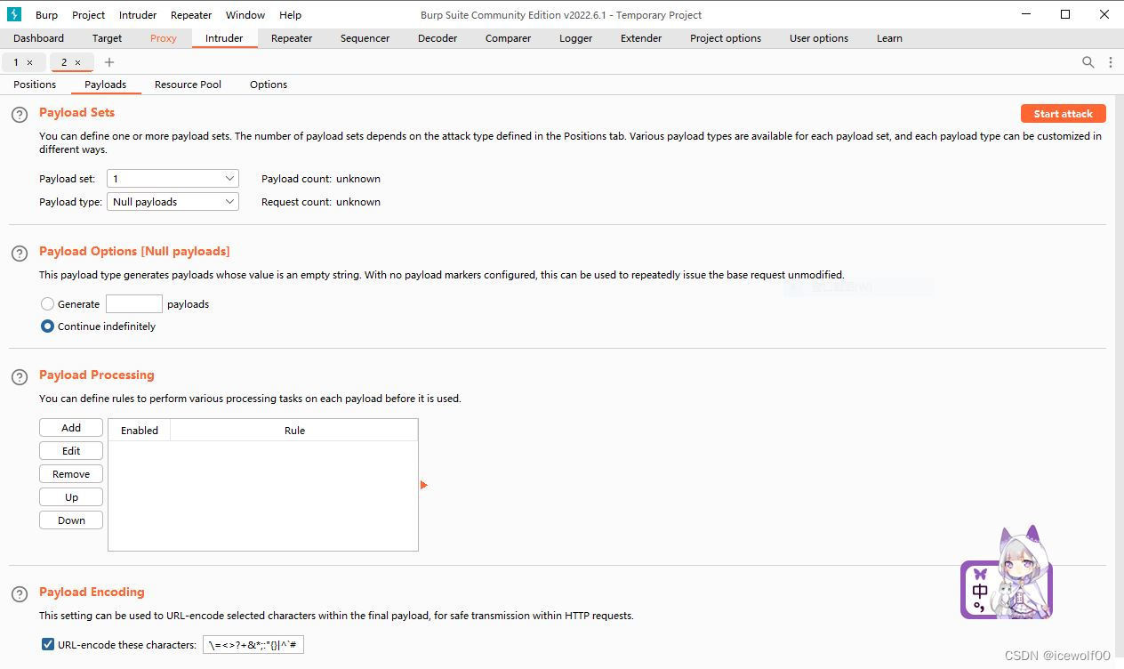This screenshot has width=1124, height=669.
Task: Open help for Payload Processing section
Action: [20, 377]
